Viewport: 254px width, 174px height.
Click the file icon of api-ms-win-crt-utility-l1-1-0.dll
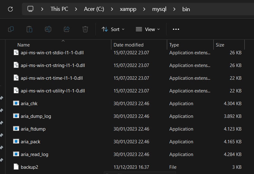coord(16,91)
